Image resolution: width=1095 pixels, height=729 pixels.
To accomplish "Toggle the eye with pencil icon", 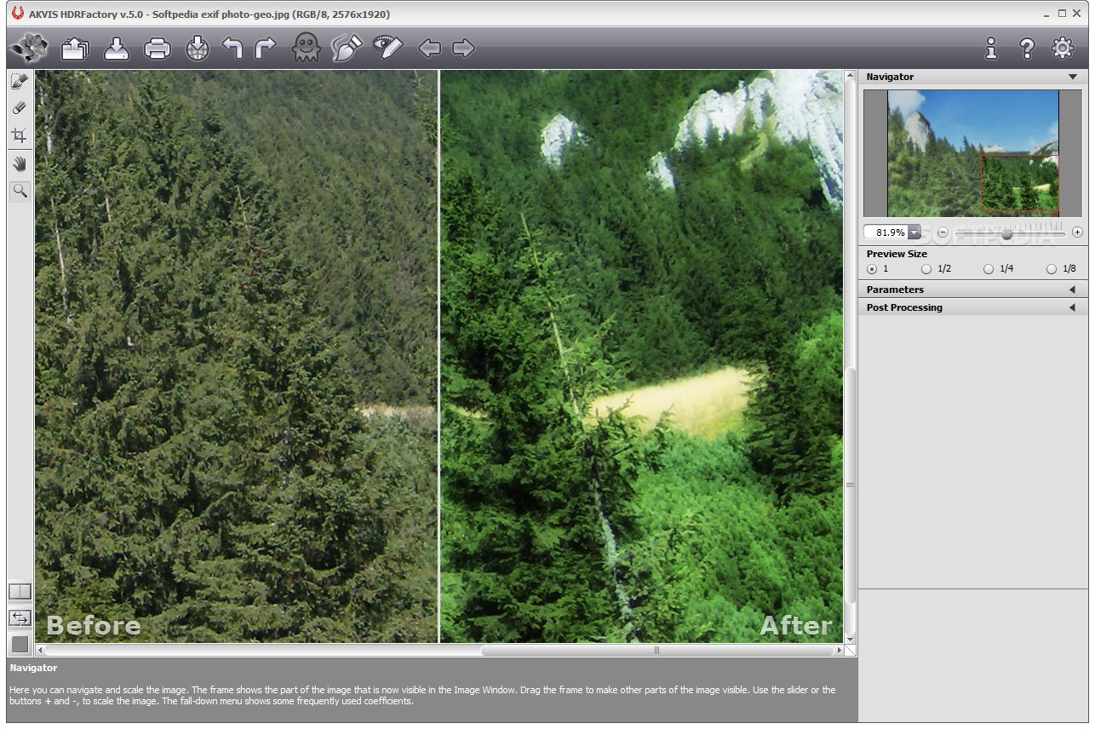I will tap(387, 49).
